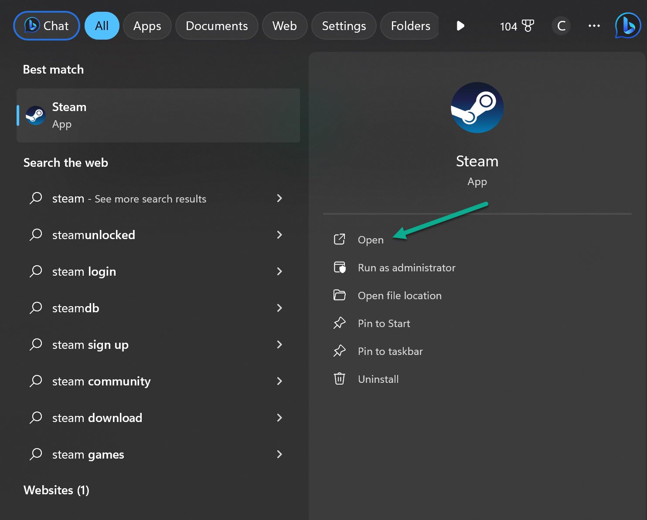The width and height of the screenshot is (647, 520).
Task: Click the Search the web heading
Action: tap(65, 163)
